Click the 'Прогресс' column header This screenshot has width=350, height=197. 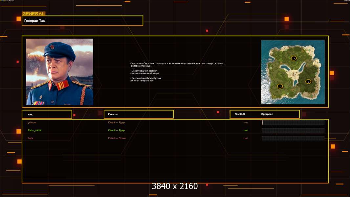click(x=267, y=114)
